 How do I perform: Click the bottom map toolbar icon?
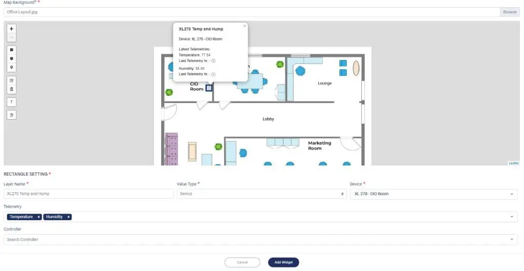(12, 115)
